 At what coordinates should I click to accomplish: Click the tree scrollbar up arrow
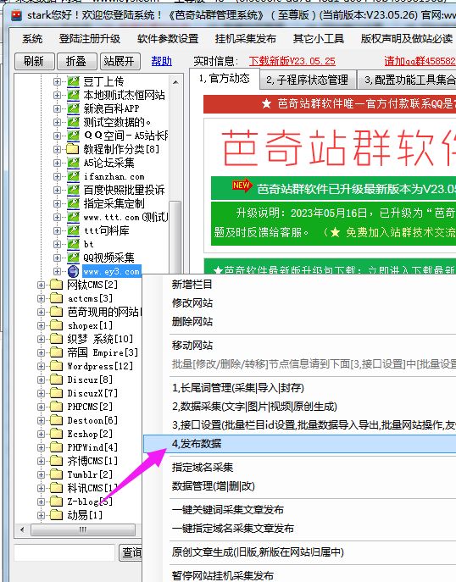[175, 82]
